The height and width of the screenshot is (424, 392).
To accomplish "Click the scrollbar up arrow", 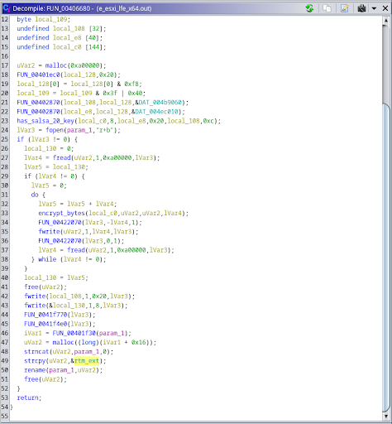I will 386,21.
